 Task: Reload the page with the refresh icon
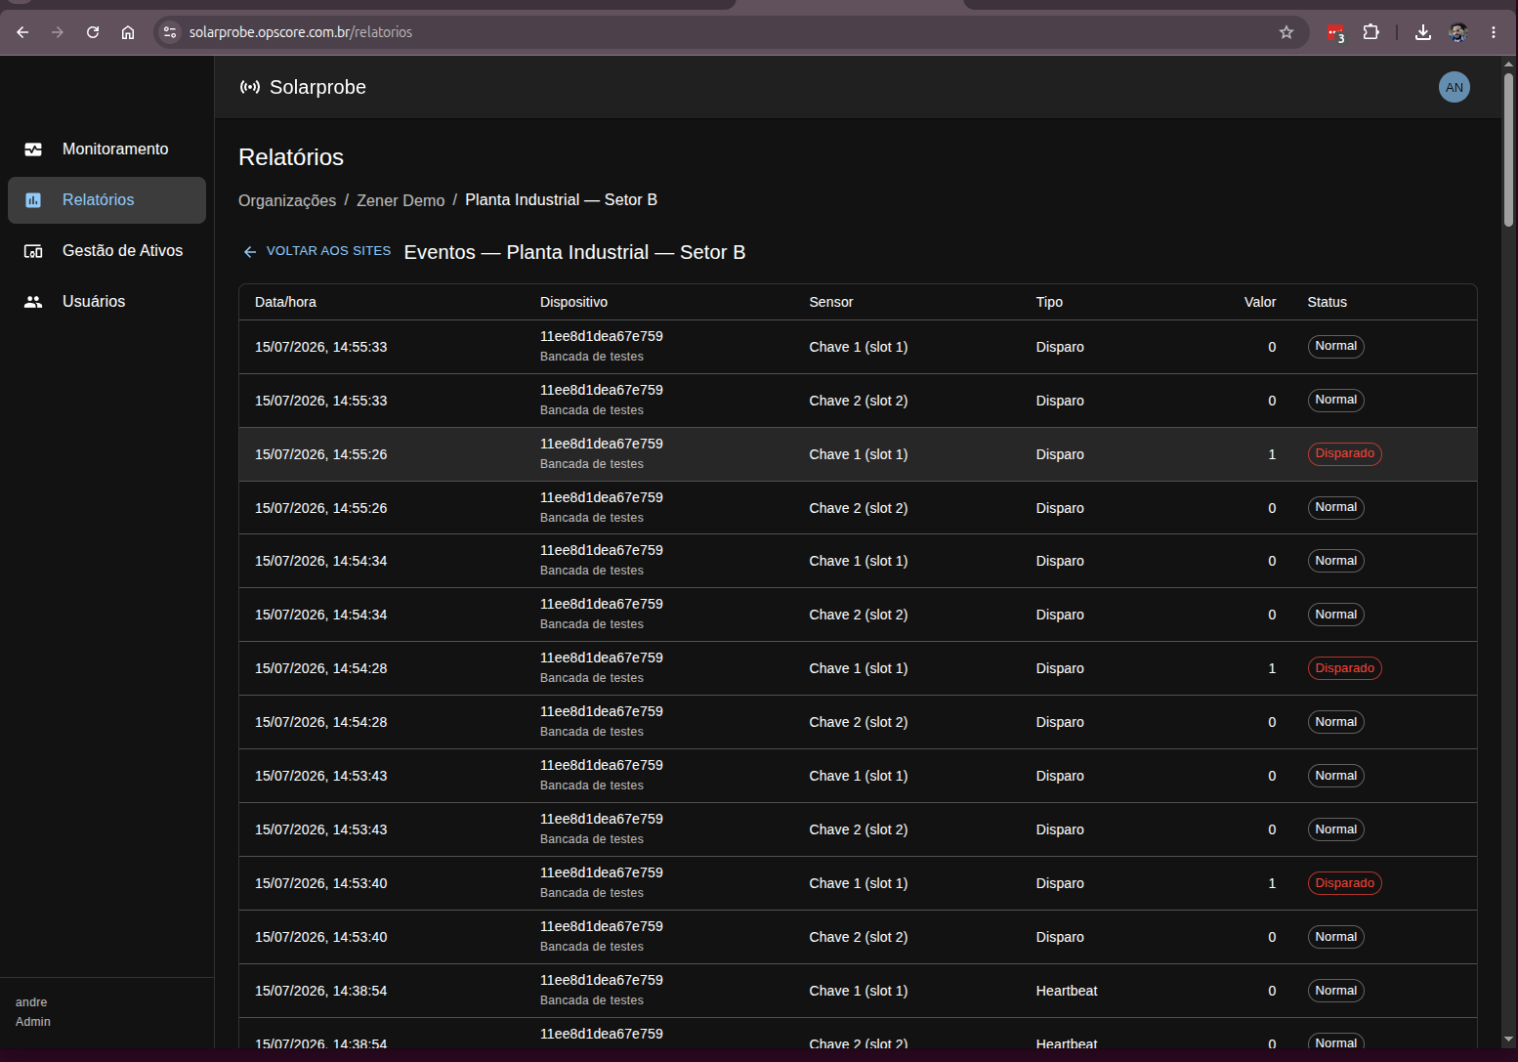(x=93, y=32)
